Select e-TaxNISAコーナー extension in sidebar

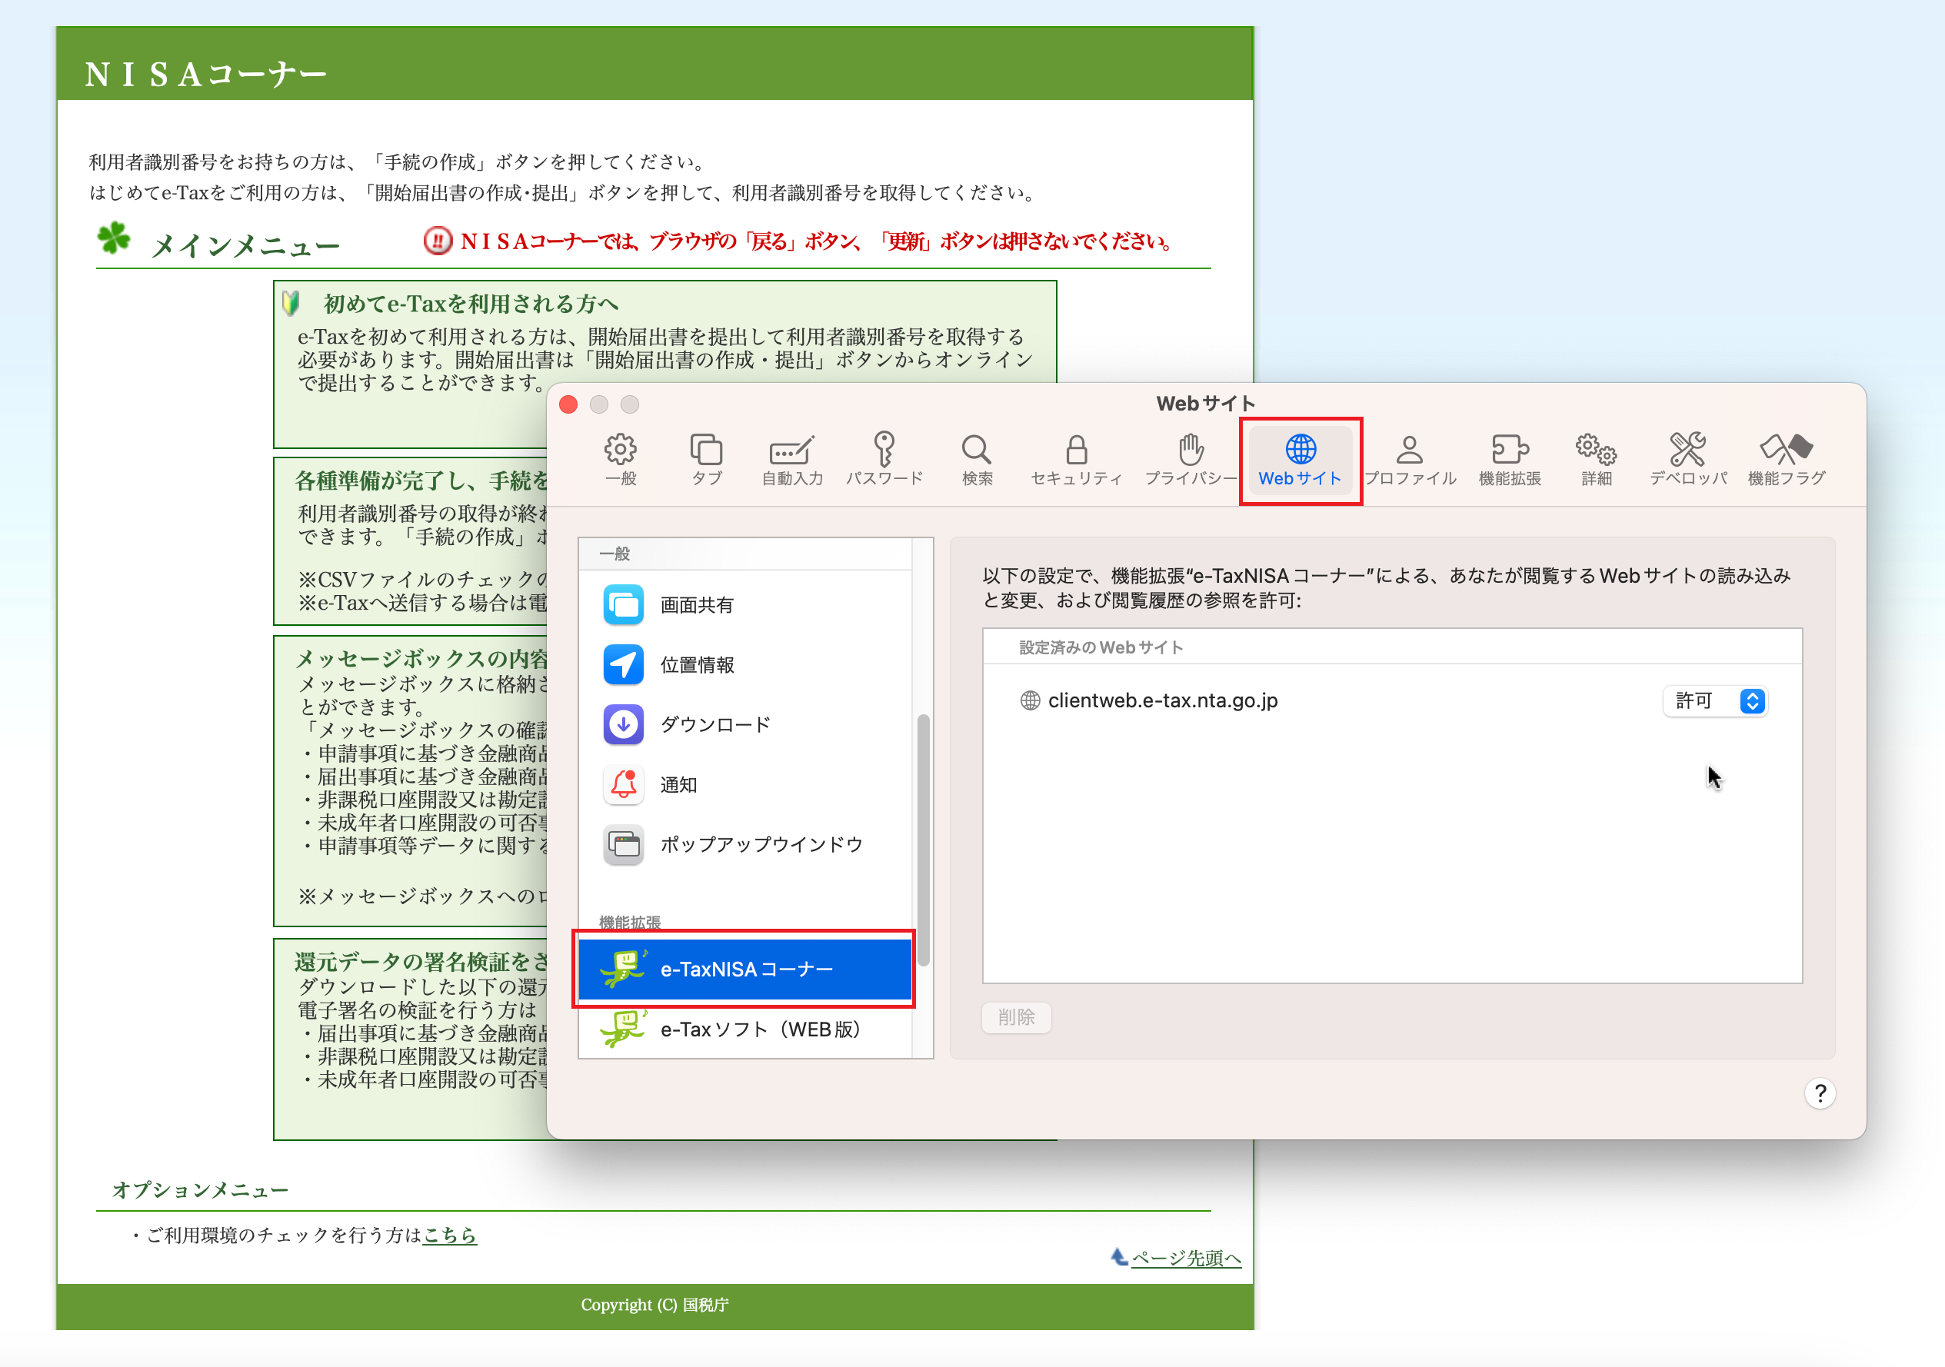[x=745, y=969]
